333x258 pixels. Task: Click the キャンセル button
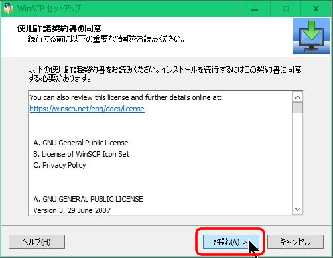point(295,242)
